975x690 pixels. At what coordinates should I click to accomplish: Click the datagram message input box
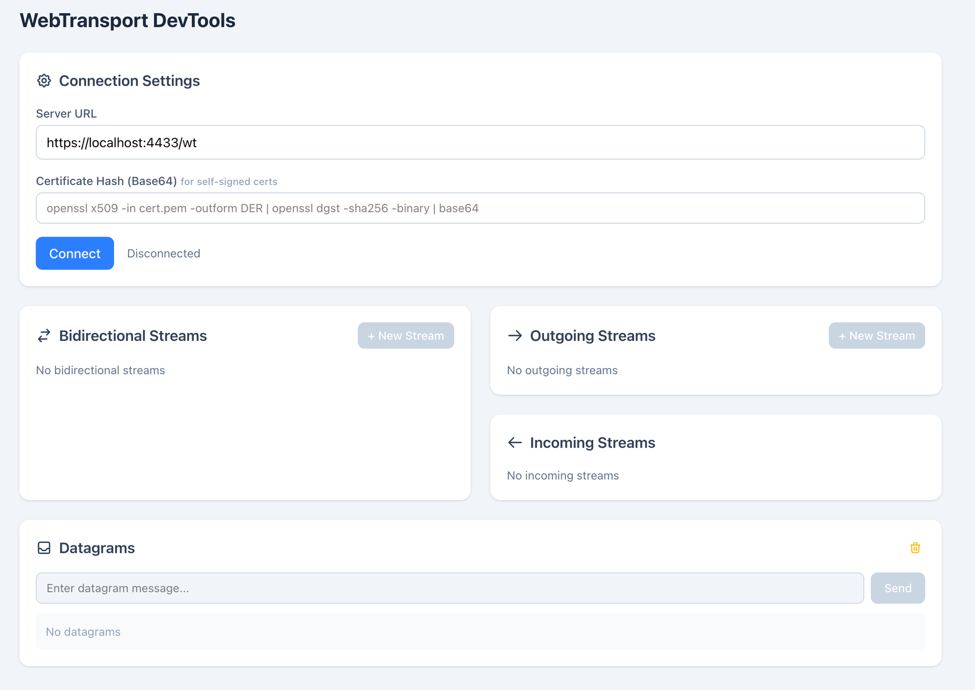pyautogui.click(x=449, y=588)
